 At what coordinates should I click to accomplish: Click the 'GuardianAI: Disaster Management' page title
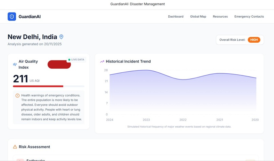click(138, 4)
